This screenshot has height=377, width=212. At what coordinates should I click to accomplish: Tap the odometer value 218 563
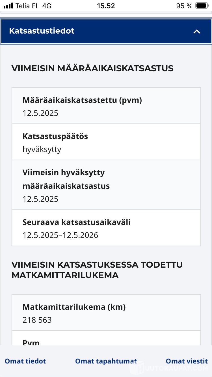coord(37,320)
